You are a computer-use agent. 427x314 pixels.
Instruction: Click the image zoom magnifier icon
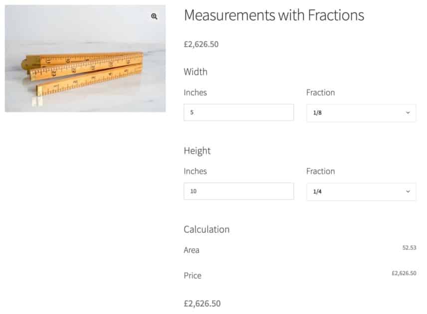153,16
